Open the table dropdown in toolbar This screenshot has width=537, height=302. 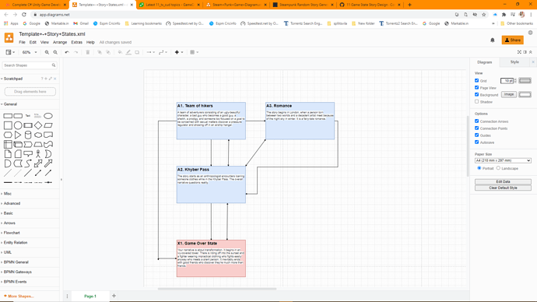coord(195,52)
